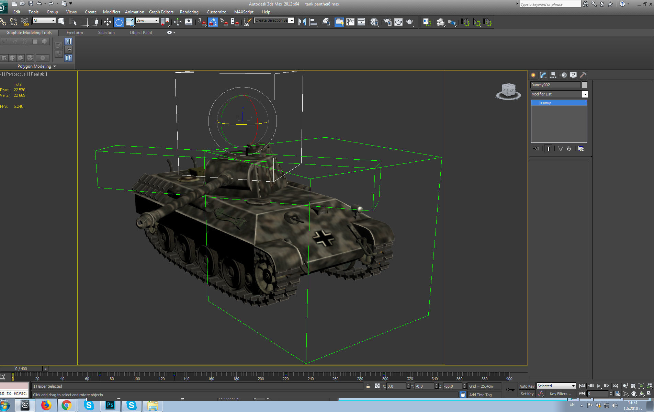The height and width of the screenshot is (412, 654).
Task: Toggle 3D Snaps on toolbar
Action: pos(202,22)
